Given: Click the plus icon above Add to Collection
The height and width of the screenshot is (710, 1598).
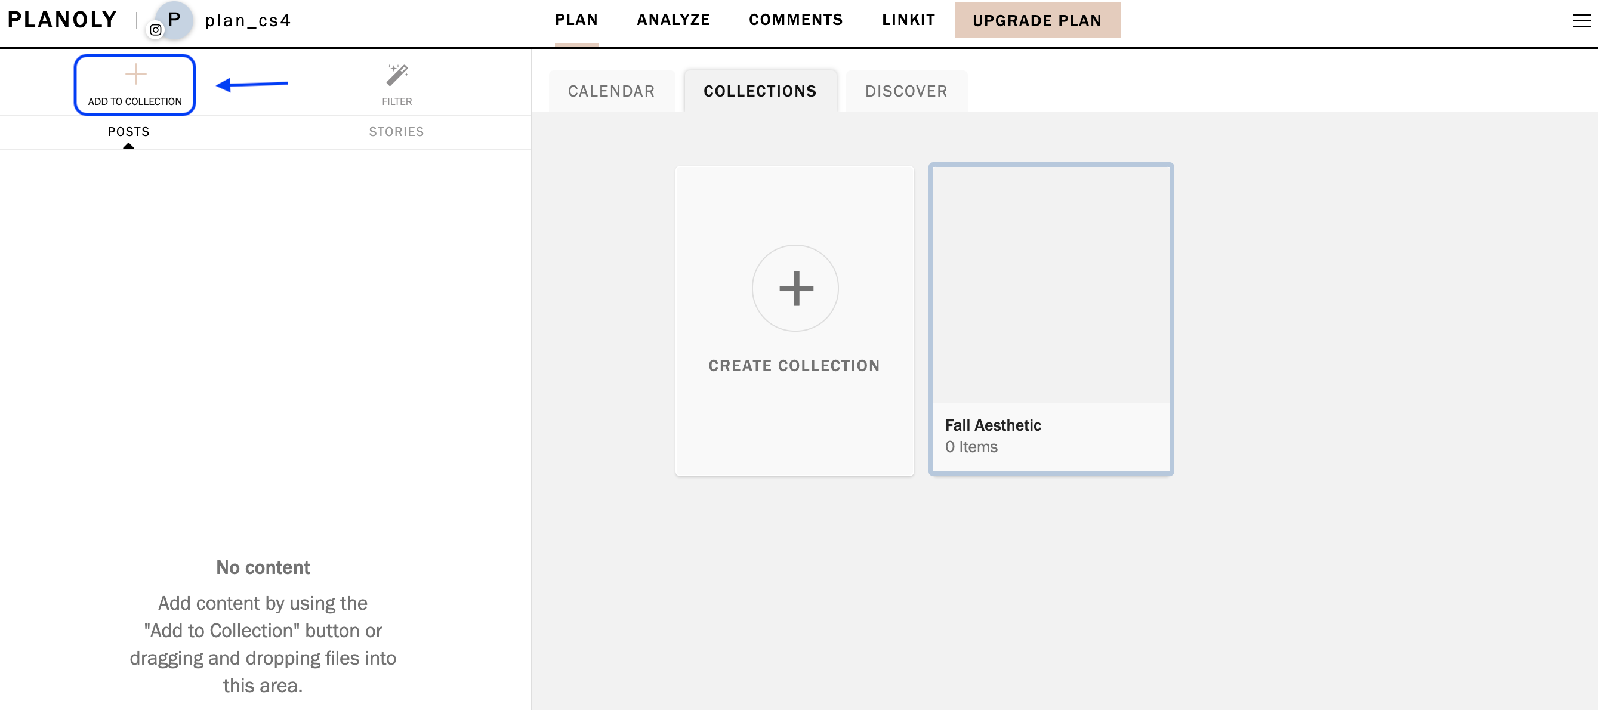Looking at the screenshot, I should pos(135,75).
